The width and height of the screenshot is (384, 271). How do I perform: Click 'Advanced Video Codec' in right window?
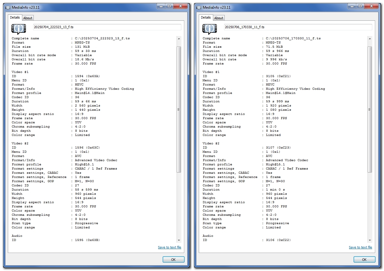click(x=287, y=160)
